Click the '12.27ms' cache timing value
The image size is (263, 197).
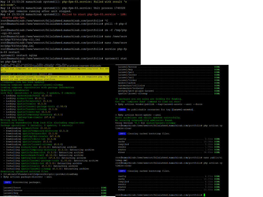pyautogui.click(x=208, y=179)
